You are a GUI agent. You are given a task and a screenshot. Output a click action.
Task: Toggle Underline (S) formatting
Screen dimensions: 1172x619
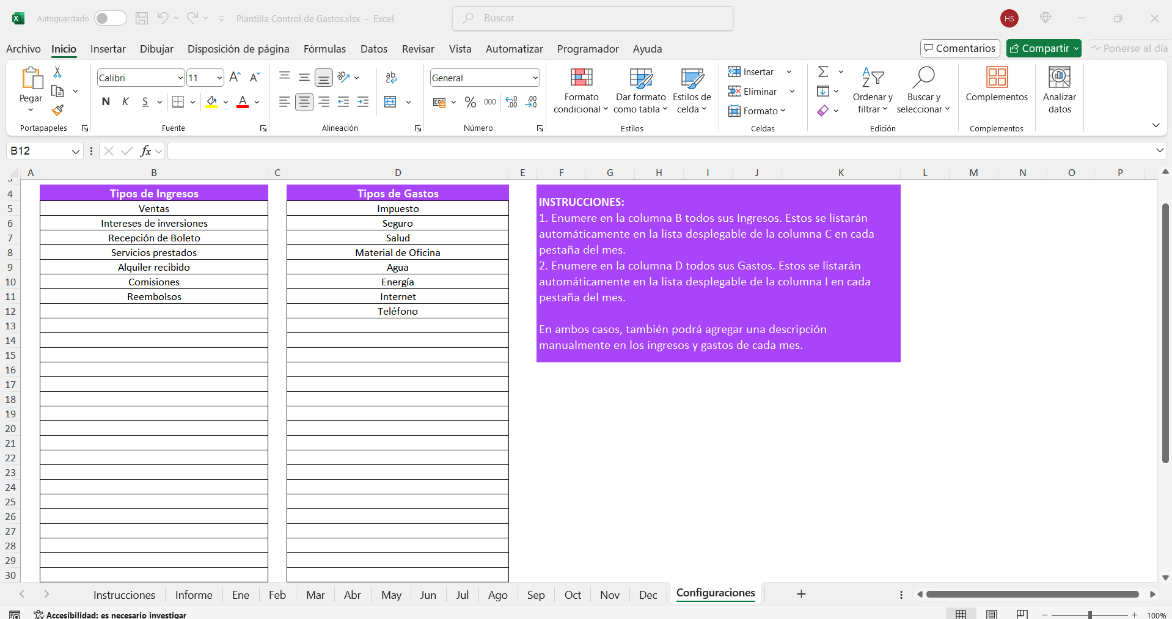[145, 101]
